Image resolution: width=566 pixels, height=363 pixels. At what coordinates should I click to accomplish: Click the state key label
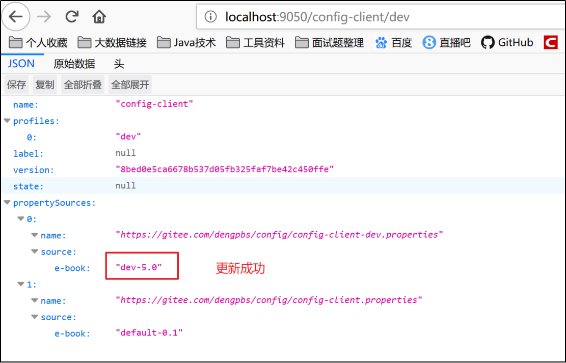point(28,186)
